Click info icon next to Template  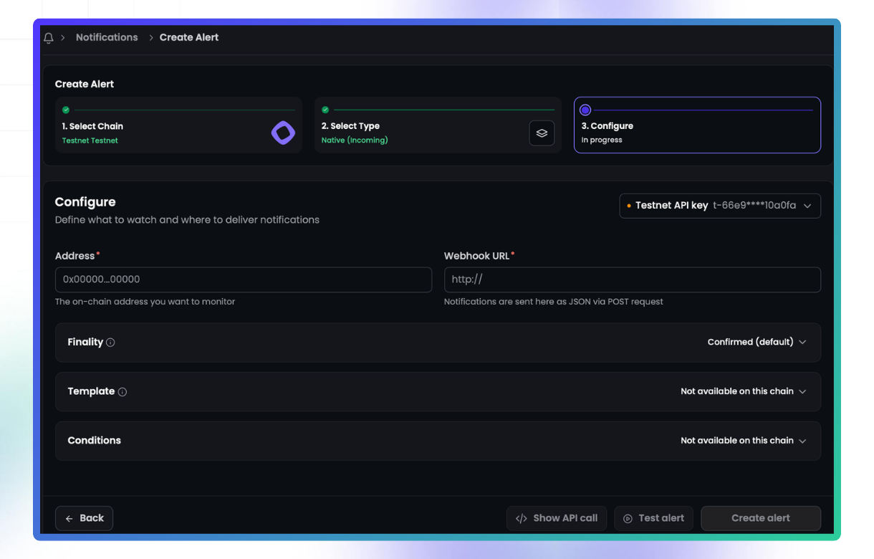point(122,392)
